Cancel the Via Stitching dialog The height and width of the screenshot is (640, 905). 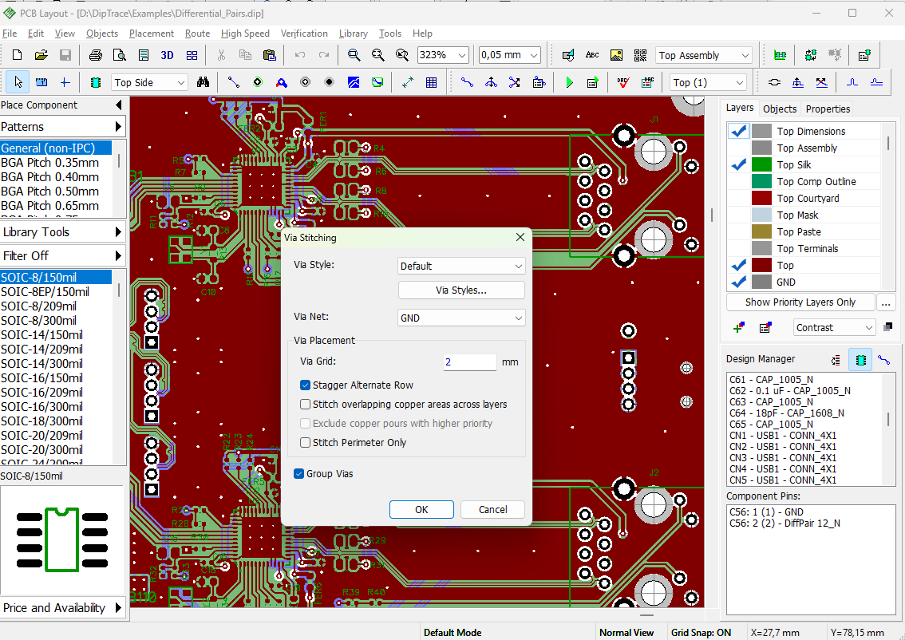click(x=493, y=510)
